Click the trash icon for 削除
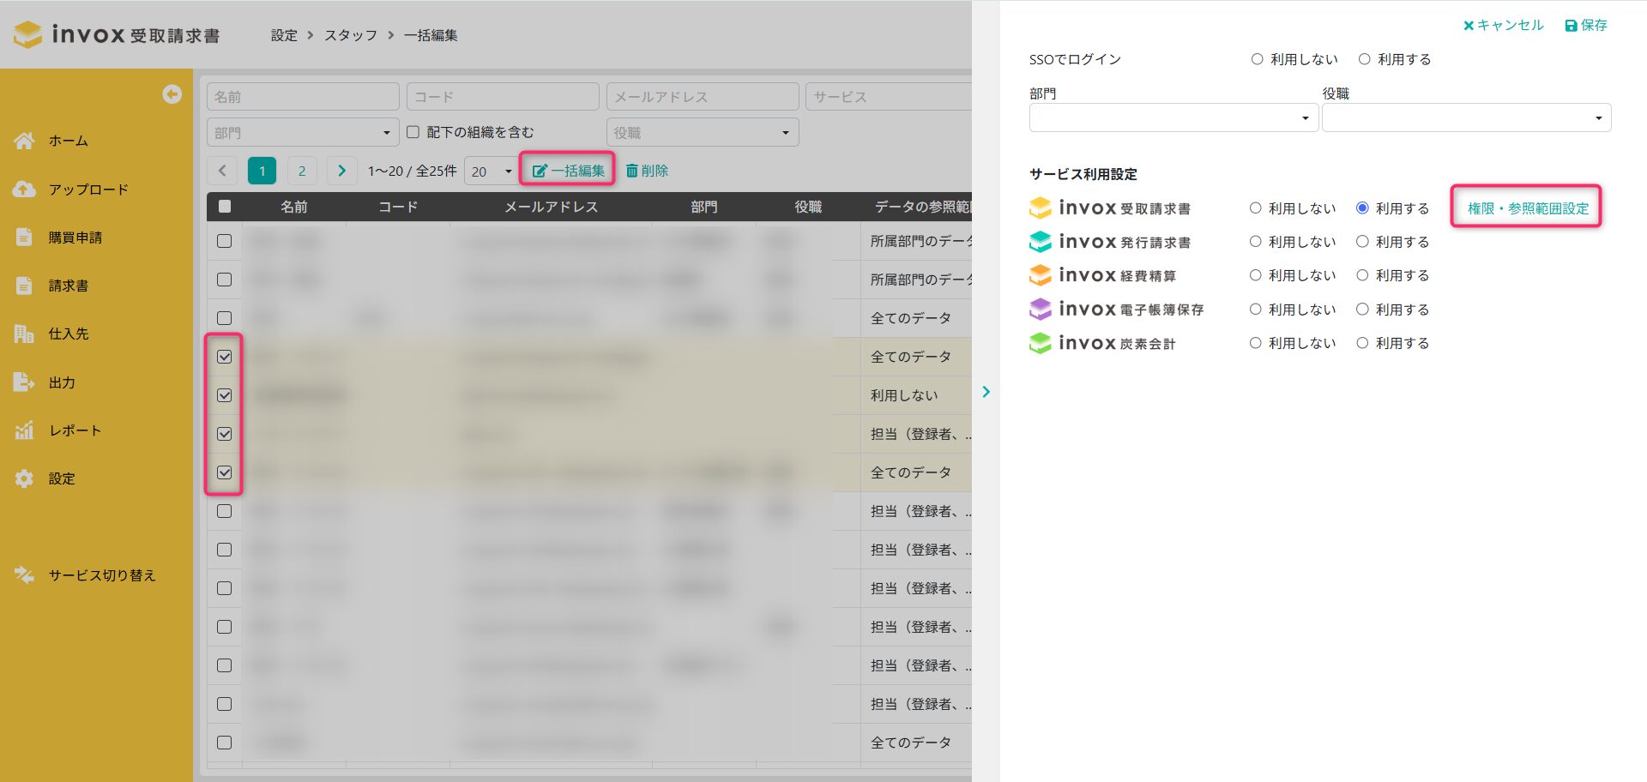1647x782 pixels. pos(632,171)
